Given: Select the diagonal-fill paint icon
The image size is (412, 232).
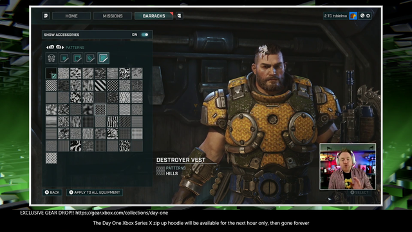Looking at the screenshot, I should [90, 58].
